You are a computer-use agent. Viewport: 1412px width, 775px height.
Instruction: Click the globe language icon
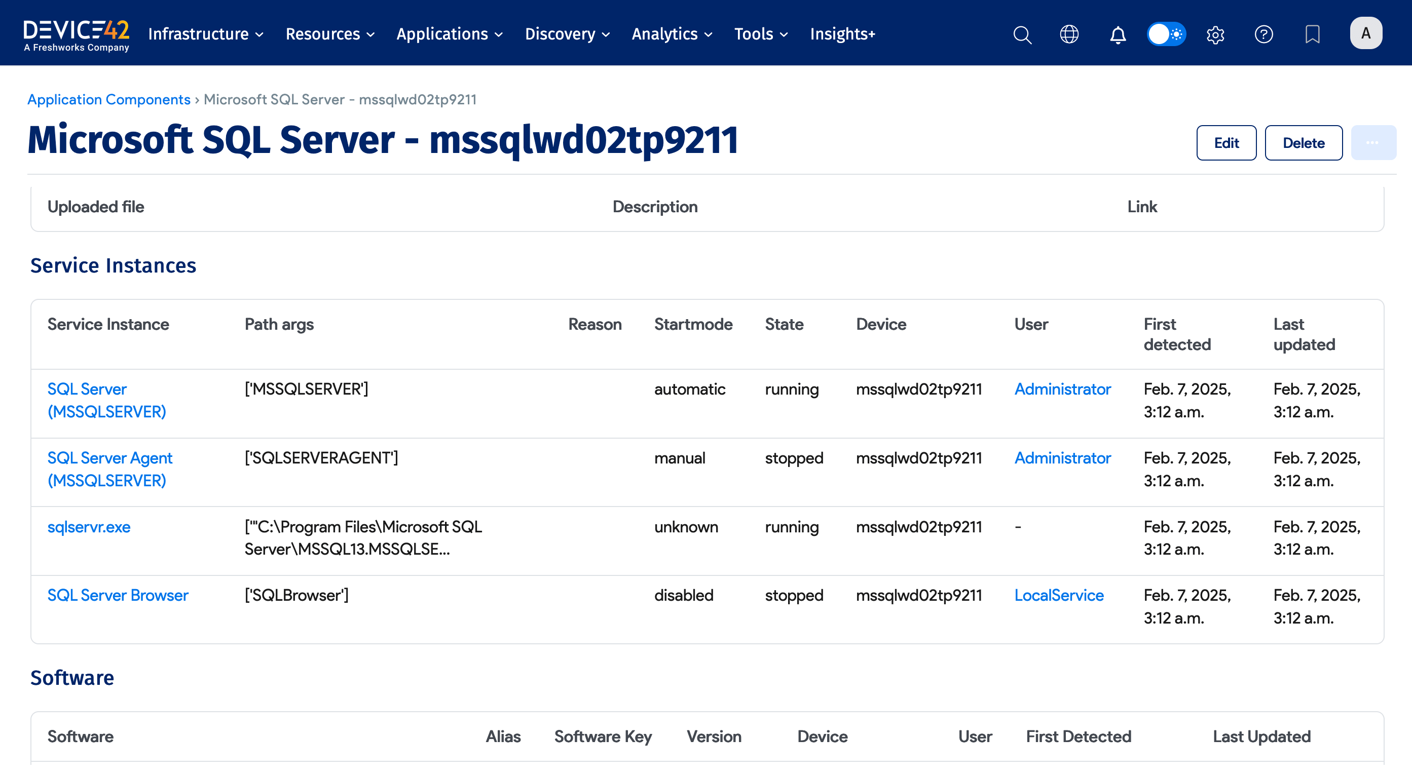click(1069, 34)
